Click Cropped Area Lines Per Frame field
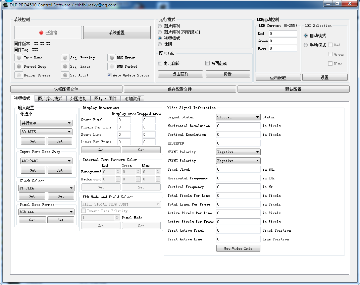 coord(149,142)
